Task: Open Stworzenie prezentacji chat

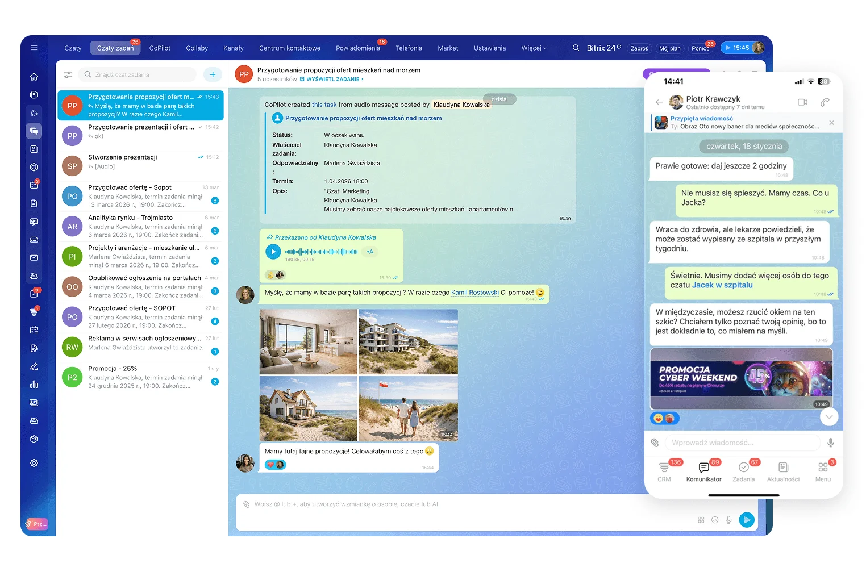Action: [140, 166]
